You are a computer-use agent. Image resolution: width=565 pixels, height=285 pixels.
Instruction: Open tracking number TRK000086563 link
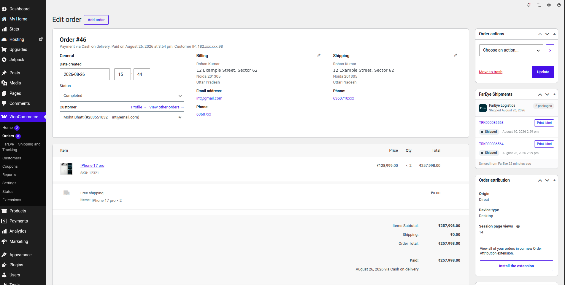[x=491, y=123]
